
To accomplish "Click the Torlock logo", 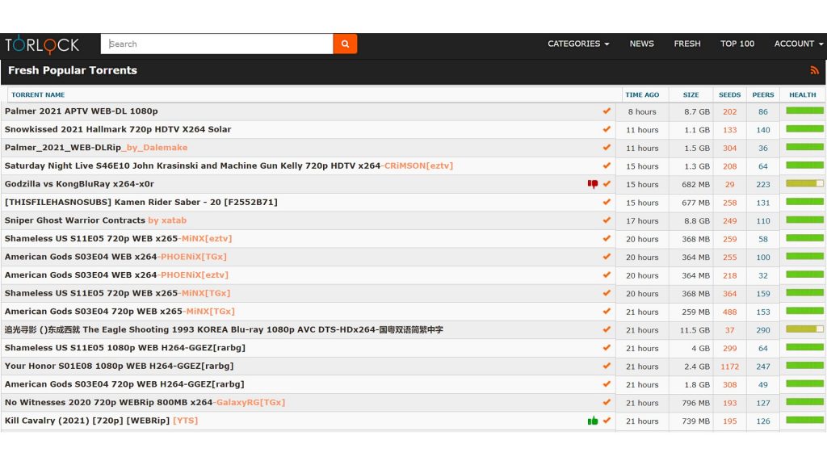I will pos(42,44).
